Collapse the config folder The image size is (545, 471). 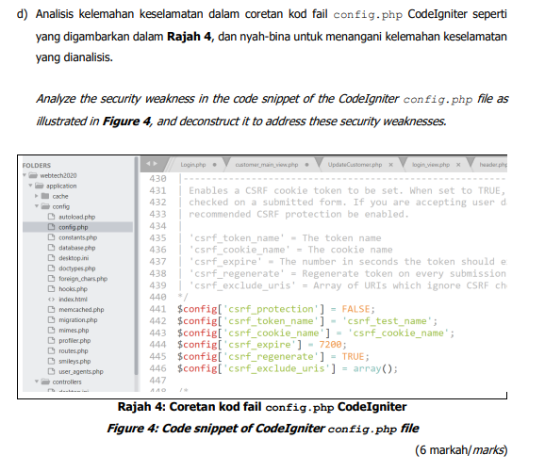coord(37,206)
